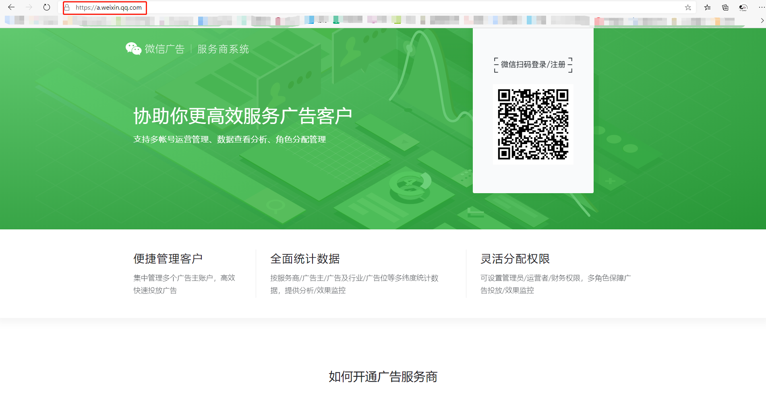Click the 如何开通广告服务商 section heading

tap(383, 377)
